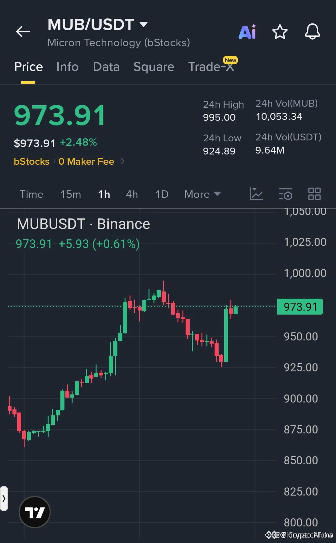Click the 1,000.00 price axis label
Viewport: 336px width, 543px height.
coord(305,273)
